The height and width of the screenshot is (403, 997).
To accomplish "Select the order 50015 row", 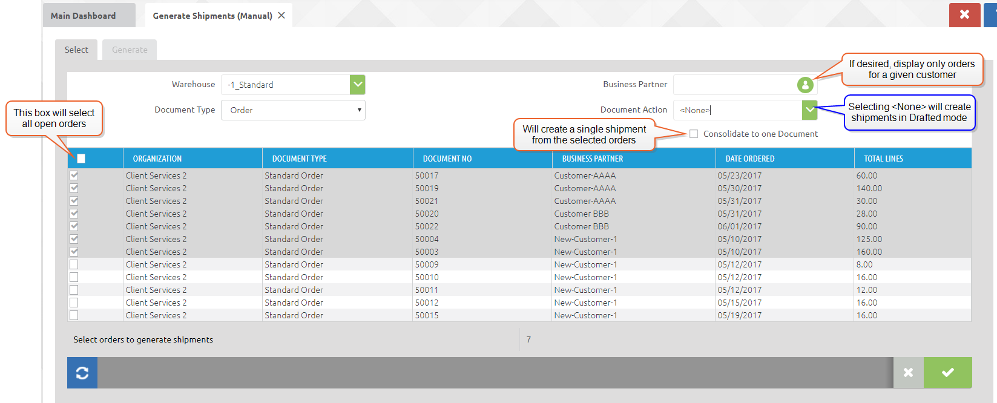I will pos(427,315).
